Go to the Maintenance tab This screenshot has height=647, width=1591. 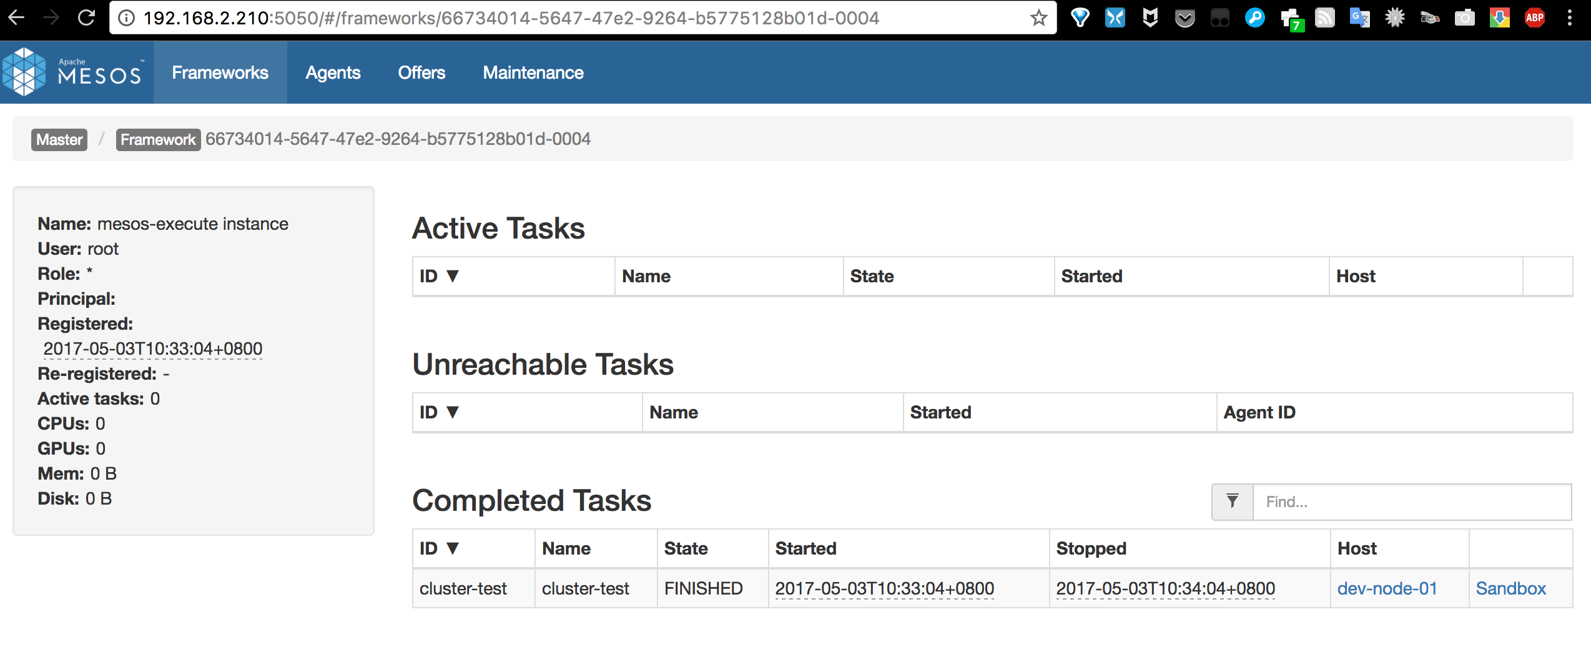click(533, 72)
